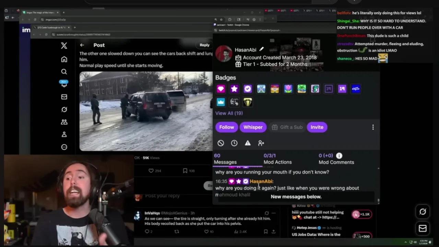Click the Whisper button
439x247 pixels.
[x=253, y=127]
